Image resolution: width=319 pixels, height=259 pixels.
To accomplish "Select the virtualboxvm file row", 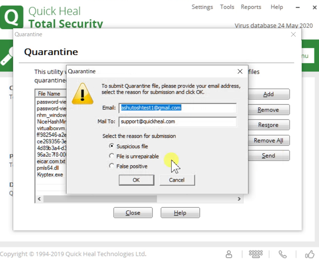I will (51, 128).
